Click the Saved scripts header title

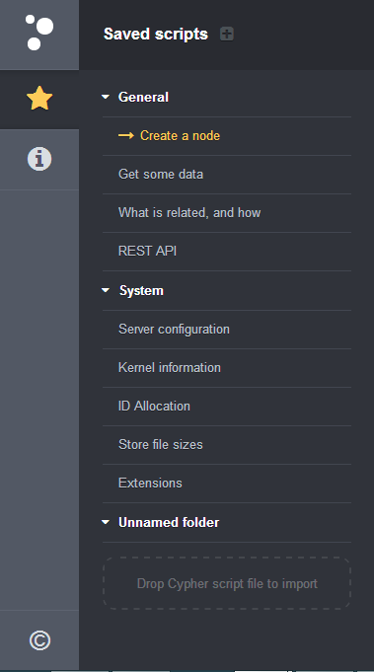tap(156, 34)
